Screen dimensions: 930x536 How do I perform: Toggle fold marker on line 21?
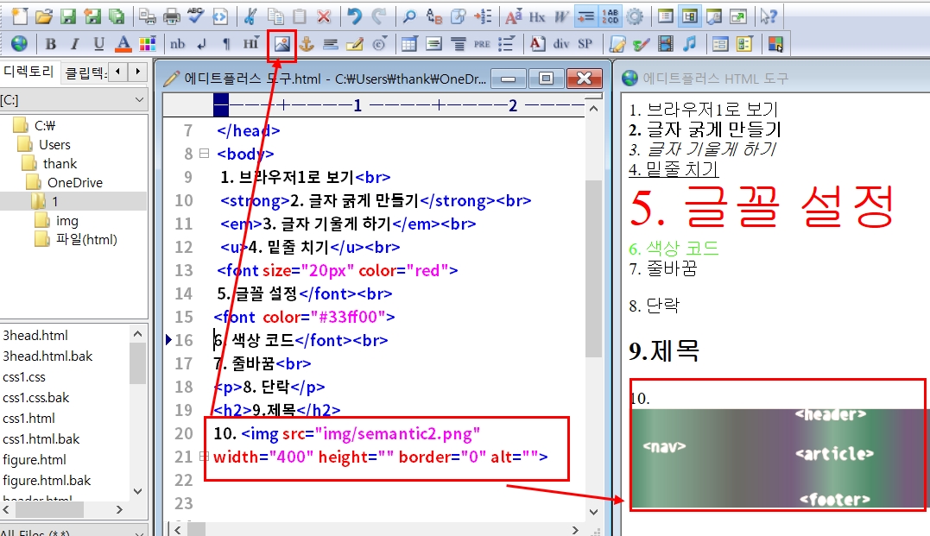(204, 457)
